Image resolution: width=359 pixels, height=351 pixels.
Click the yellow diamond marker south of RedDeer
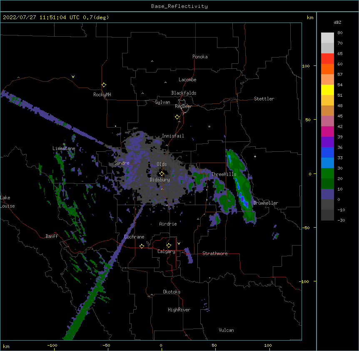[x=177, y=117]
